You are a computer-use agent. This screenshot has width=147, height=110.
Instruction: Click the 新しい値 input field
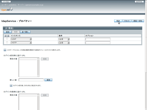31,80
